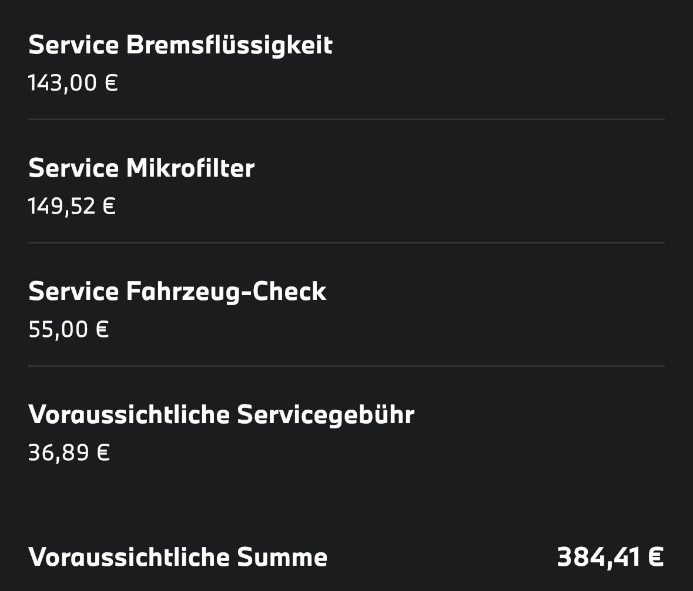Click the word Fahrzeug-Check
The image size is (693, 591).
tap(226, 292)
